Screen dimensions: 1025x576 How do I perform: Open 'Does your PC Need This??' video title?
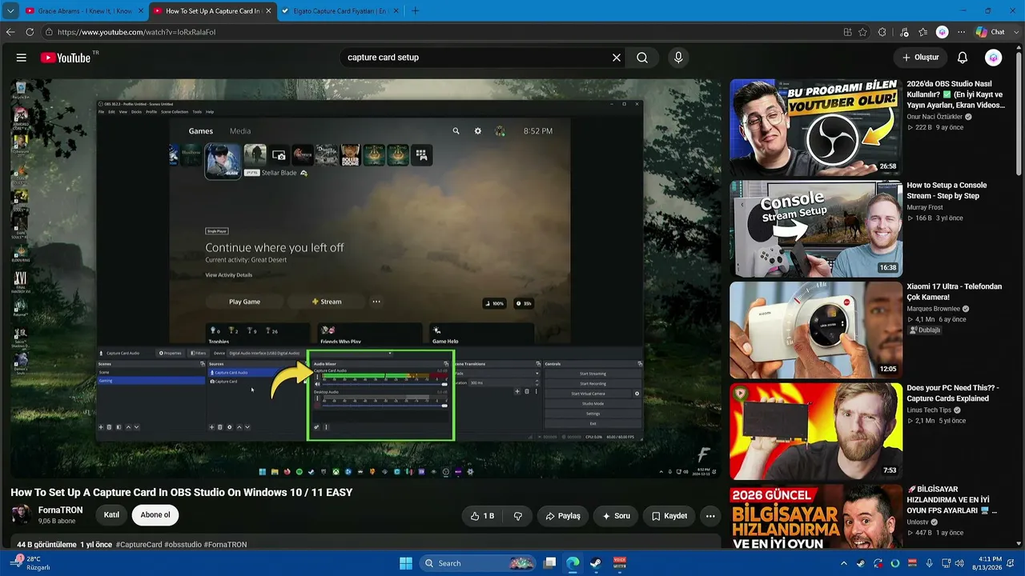(953, 393)
